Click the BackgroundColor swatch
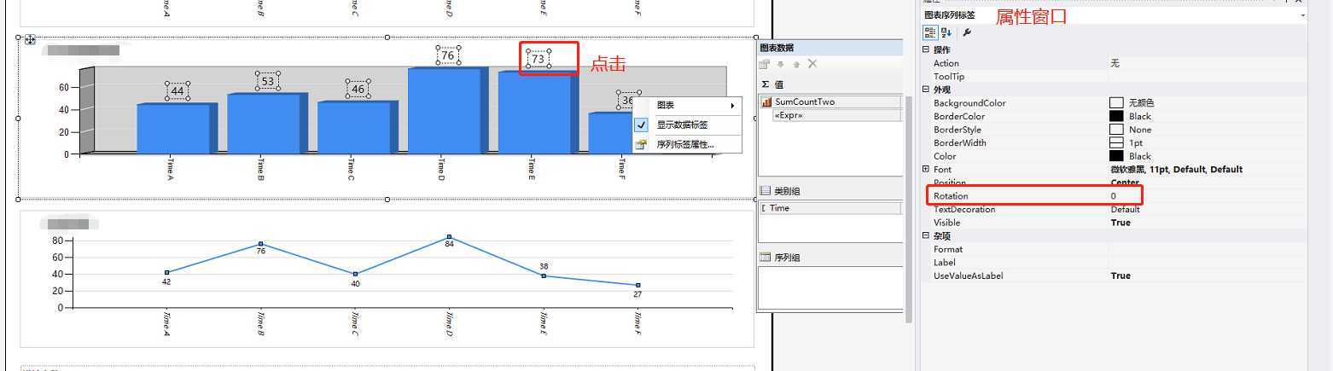Viewport: 1333px width, 371px height. click(x=1116, y=103)
